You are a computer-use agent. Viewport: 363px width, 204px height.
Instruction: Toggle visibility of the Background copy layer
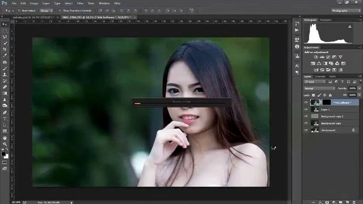click(306, 123)
